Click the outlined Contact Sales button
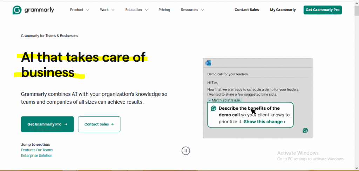Screen dimensions: 359x171 pos(99,124)
